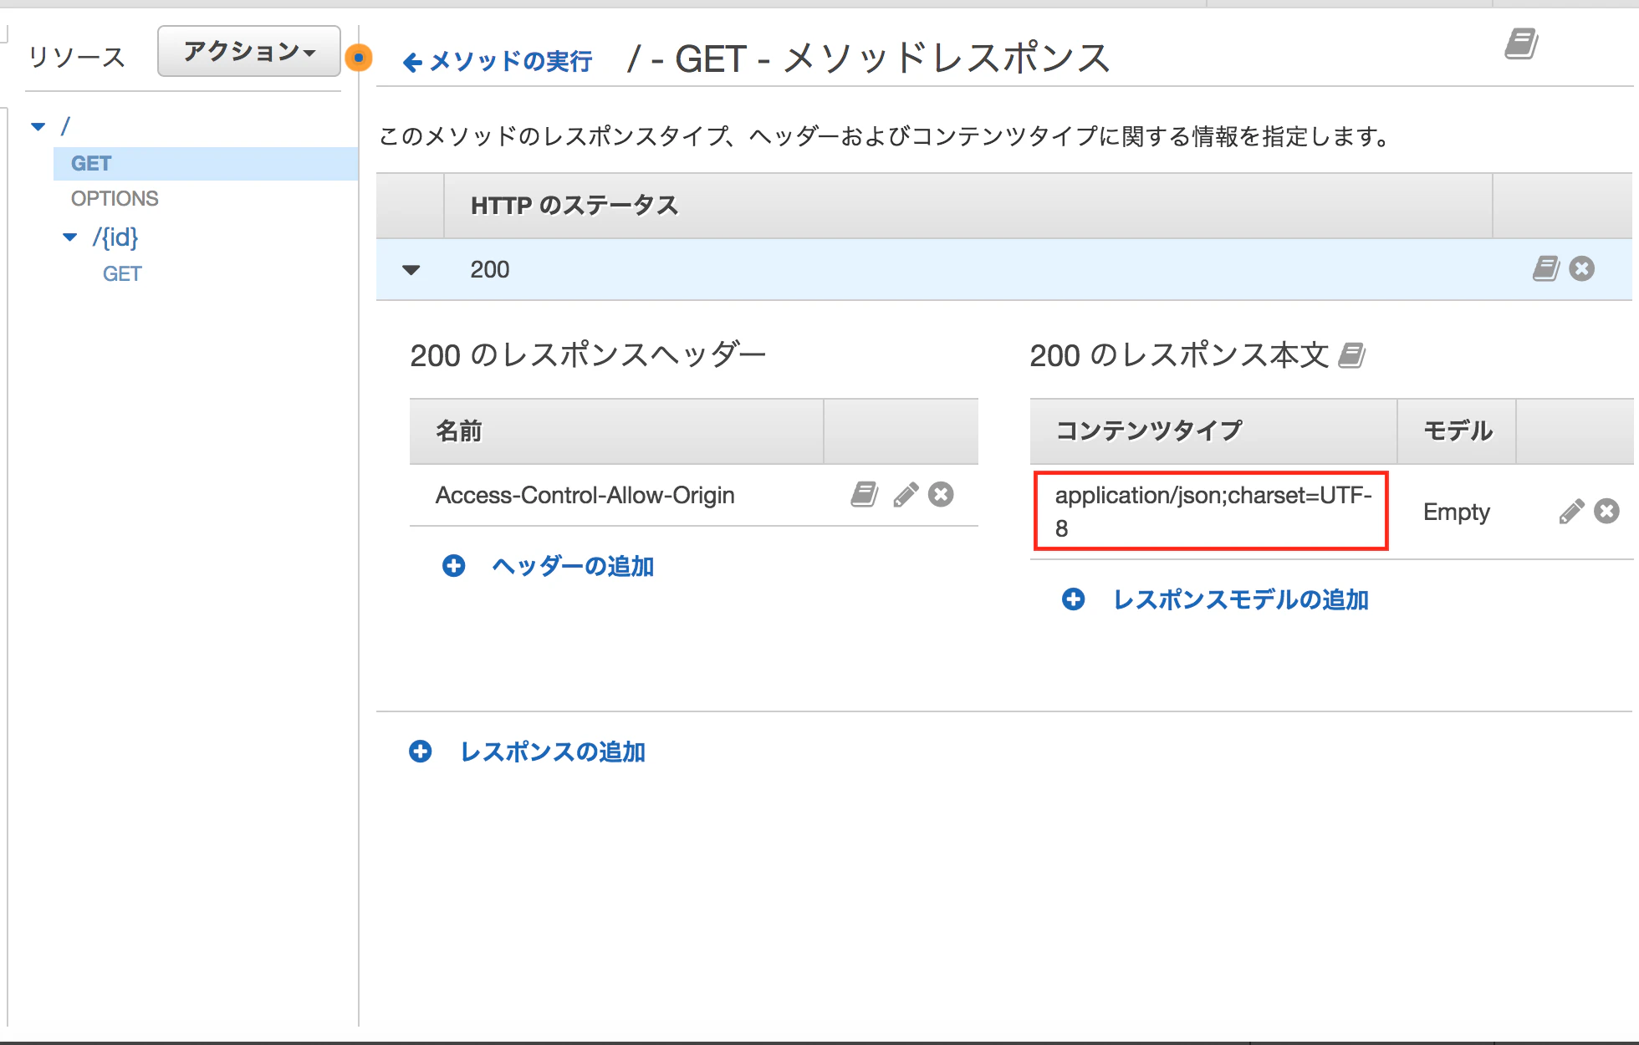This screenshot has width=1639, height=1045.
Task: Open the /{id} resource
Action: click(x=115, y=237)
